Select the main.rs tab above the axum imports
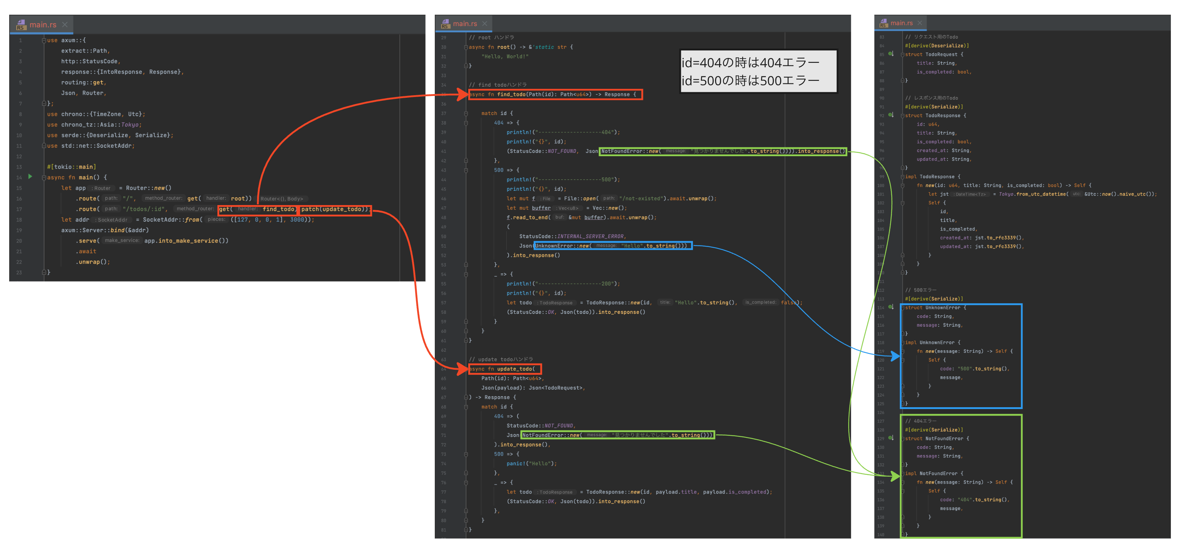The height and width of the screenshot is (552, 1194). (43, 25)
